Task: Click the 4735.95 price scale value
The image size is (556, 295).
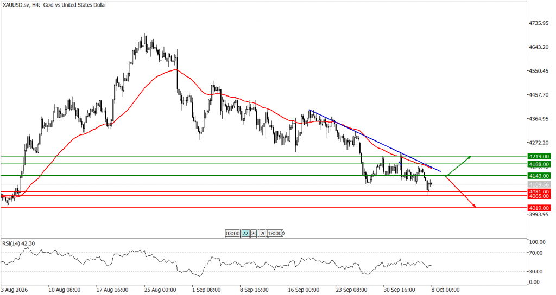Action: coord(539,23)
